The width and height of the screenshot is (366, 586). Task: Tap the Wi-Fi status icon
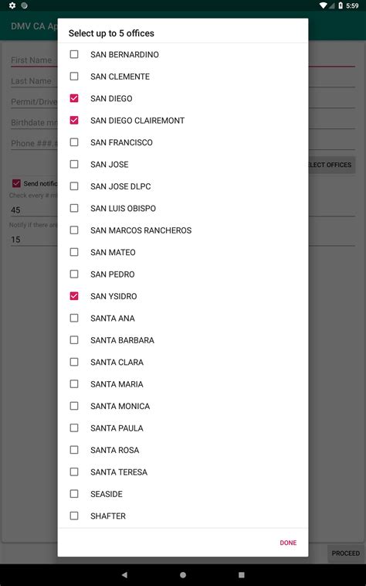pyautogui.click(x=323, y=5)
